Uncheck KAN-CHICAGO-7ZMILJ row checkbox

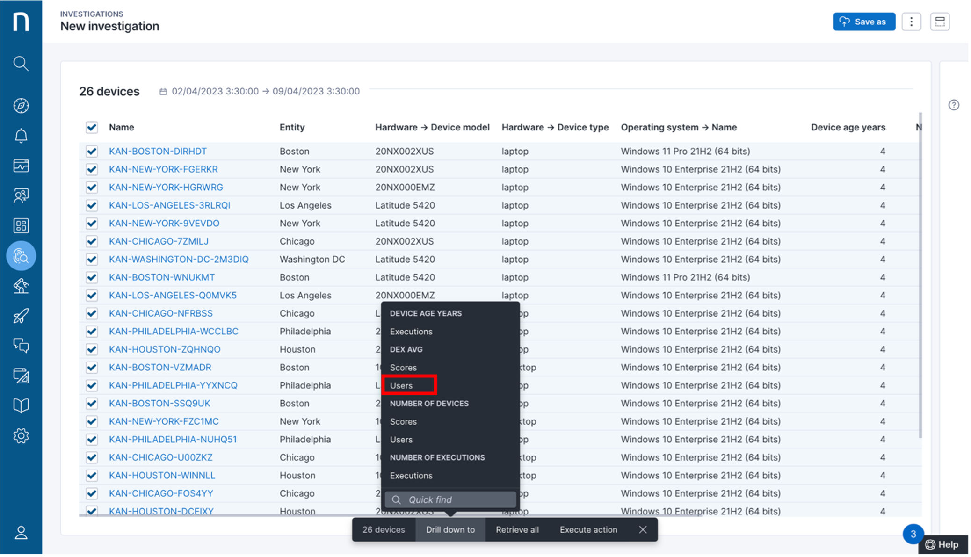[92, 241]
